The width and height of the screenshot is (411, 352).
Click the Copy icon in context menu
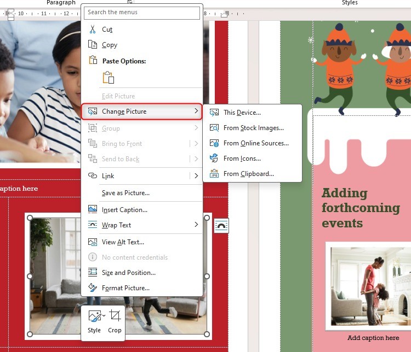click(93, 45)
